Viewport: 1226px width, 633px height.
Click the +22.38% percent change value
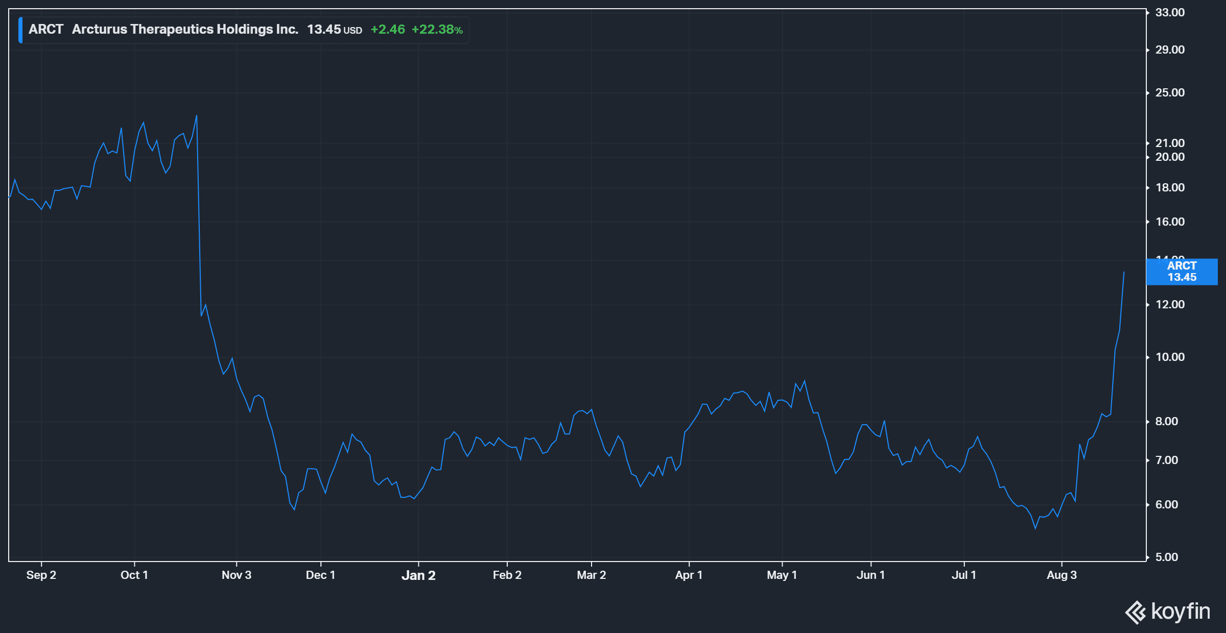tap(437, 30)
